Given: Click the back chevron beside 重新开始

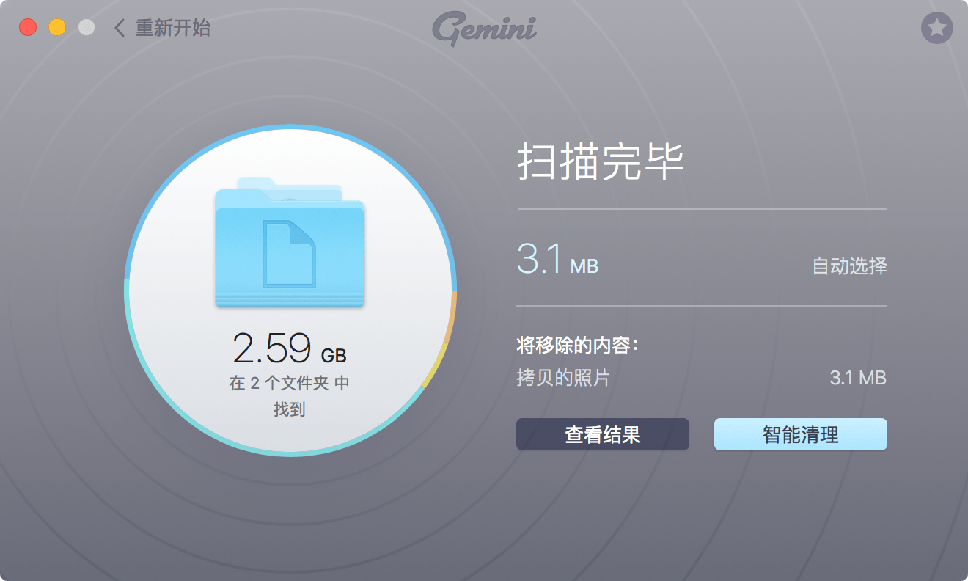Looking at the screenshot, I should [x=120, y=29].
